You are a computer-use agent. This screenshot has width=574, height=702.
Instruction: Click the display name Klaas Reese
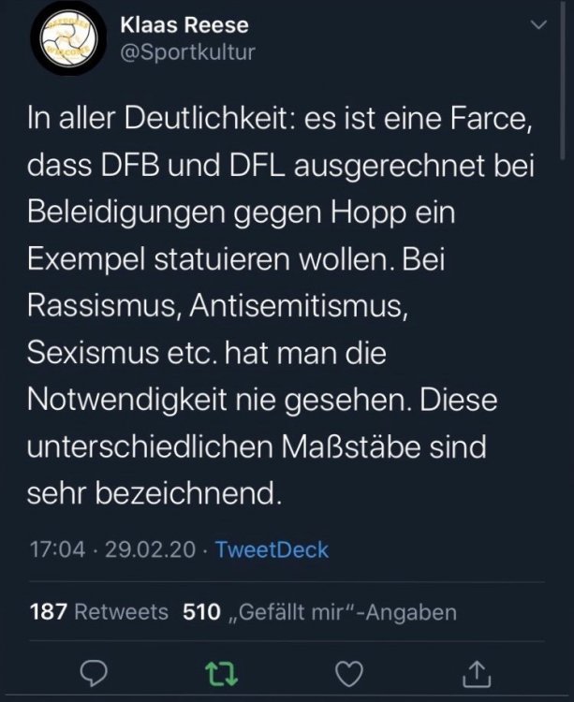click(184, 24)
